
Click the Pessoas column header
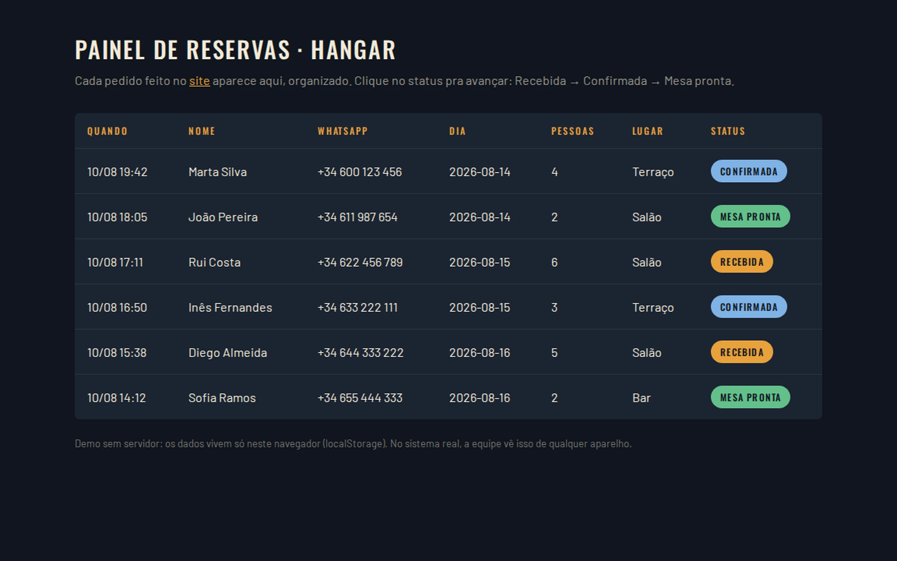click(x=573, y=131)
